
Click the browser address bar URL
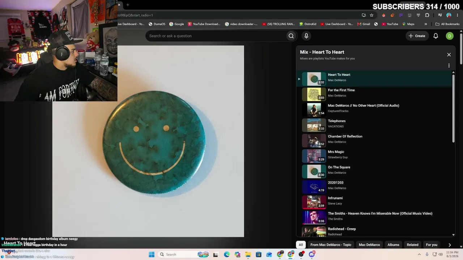tap(135, 15)
